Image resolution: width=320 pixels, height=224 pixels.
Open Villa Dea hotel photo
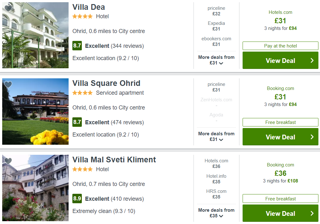(35, 35)
